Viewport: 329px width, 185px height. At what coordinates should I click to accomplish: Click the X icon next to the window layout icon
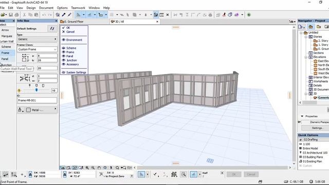(x=168, y=15)
